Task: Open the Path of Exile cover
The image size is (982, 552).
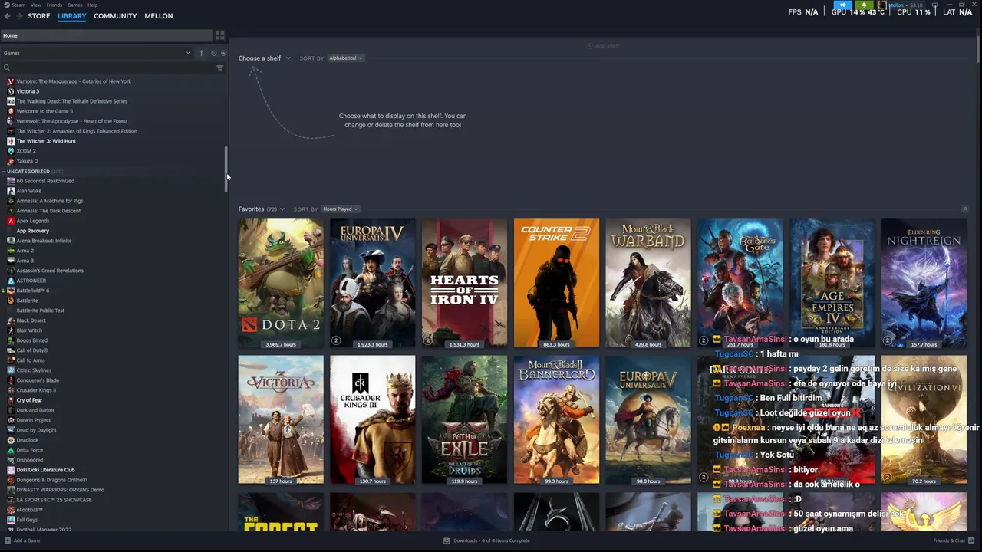Action: (x=464, y=419)
